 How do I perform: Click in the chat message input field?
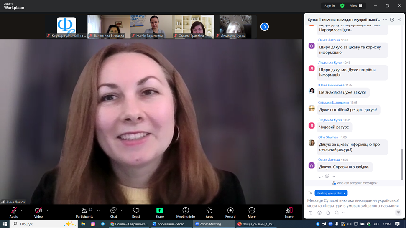point(353,203)
